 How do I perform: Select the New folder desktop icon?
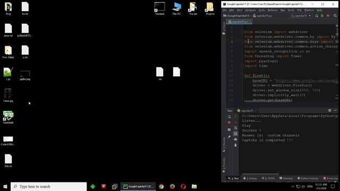point(8,52)
